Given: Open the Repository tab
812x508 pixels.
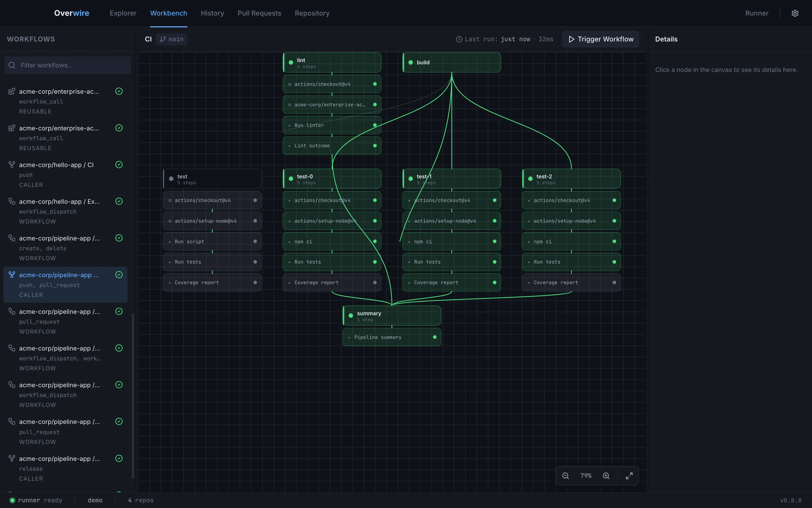Looking at the screenshot, I should 312,13.
